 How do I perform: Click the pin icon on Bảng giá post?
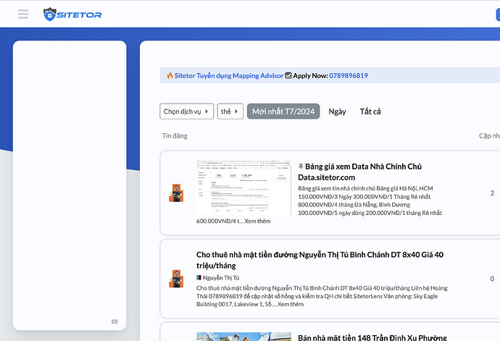(301, 167)
